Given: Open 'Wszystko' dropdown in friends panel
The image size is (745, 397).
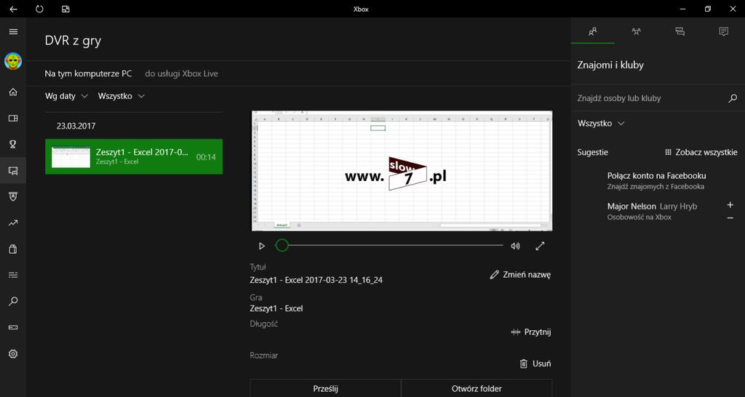Looking at the screenshot, I should click(x=601, y=124).
